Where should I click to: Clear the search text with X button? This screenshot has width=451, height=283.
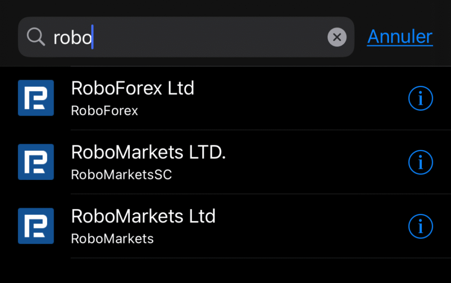pos(337,37)
